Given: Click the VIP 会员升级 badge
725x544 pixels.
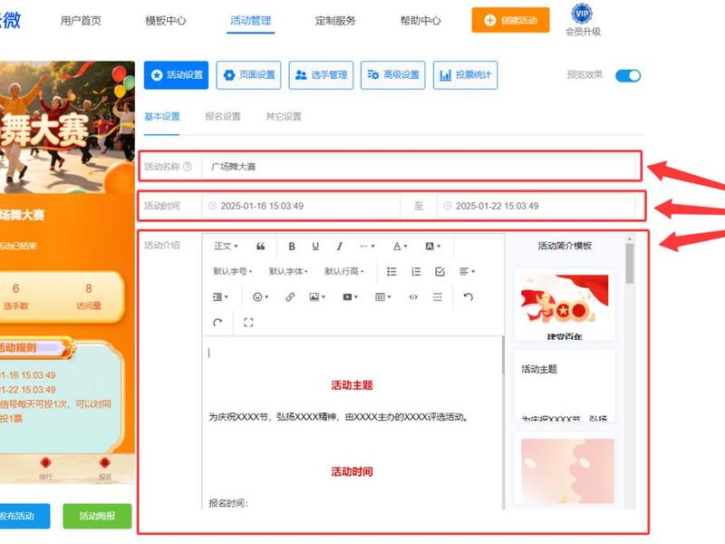Looking at the screenshot, I should click(582, 20).
